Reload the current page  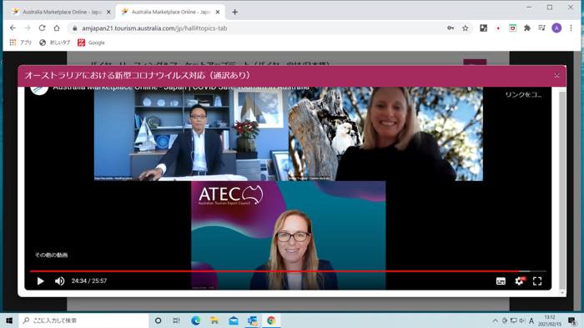point(42,28)
